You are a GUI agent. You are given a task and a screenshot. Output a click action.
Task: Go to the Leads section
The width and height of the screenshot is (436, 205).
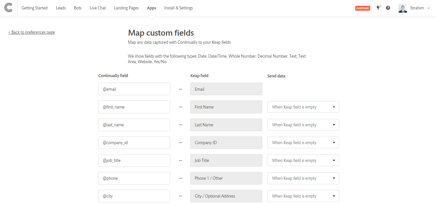point(61,8)
